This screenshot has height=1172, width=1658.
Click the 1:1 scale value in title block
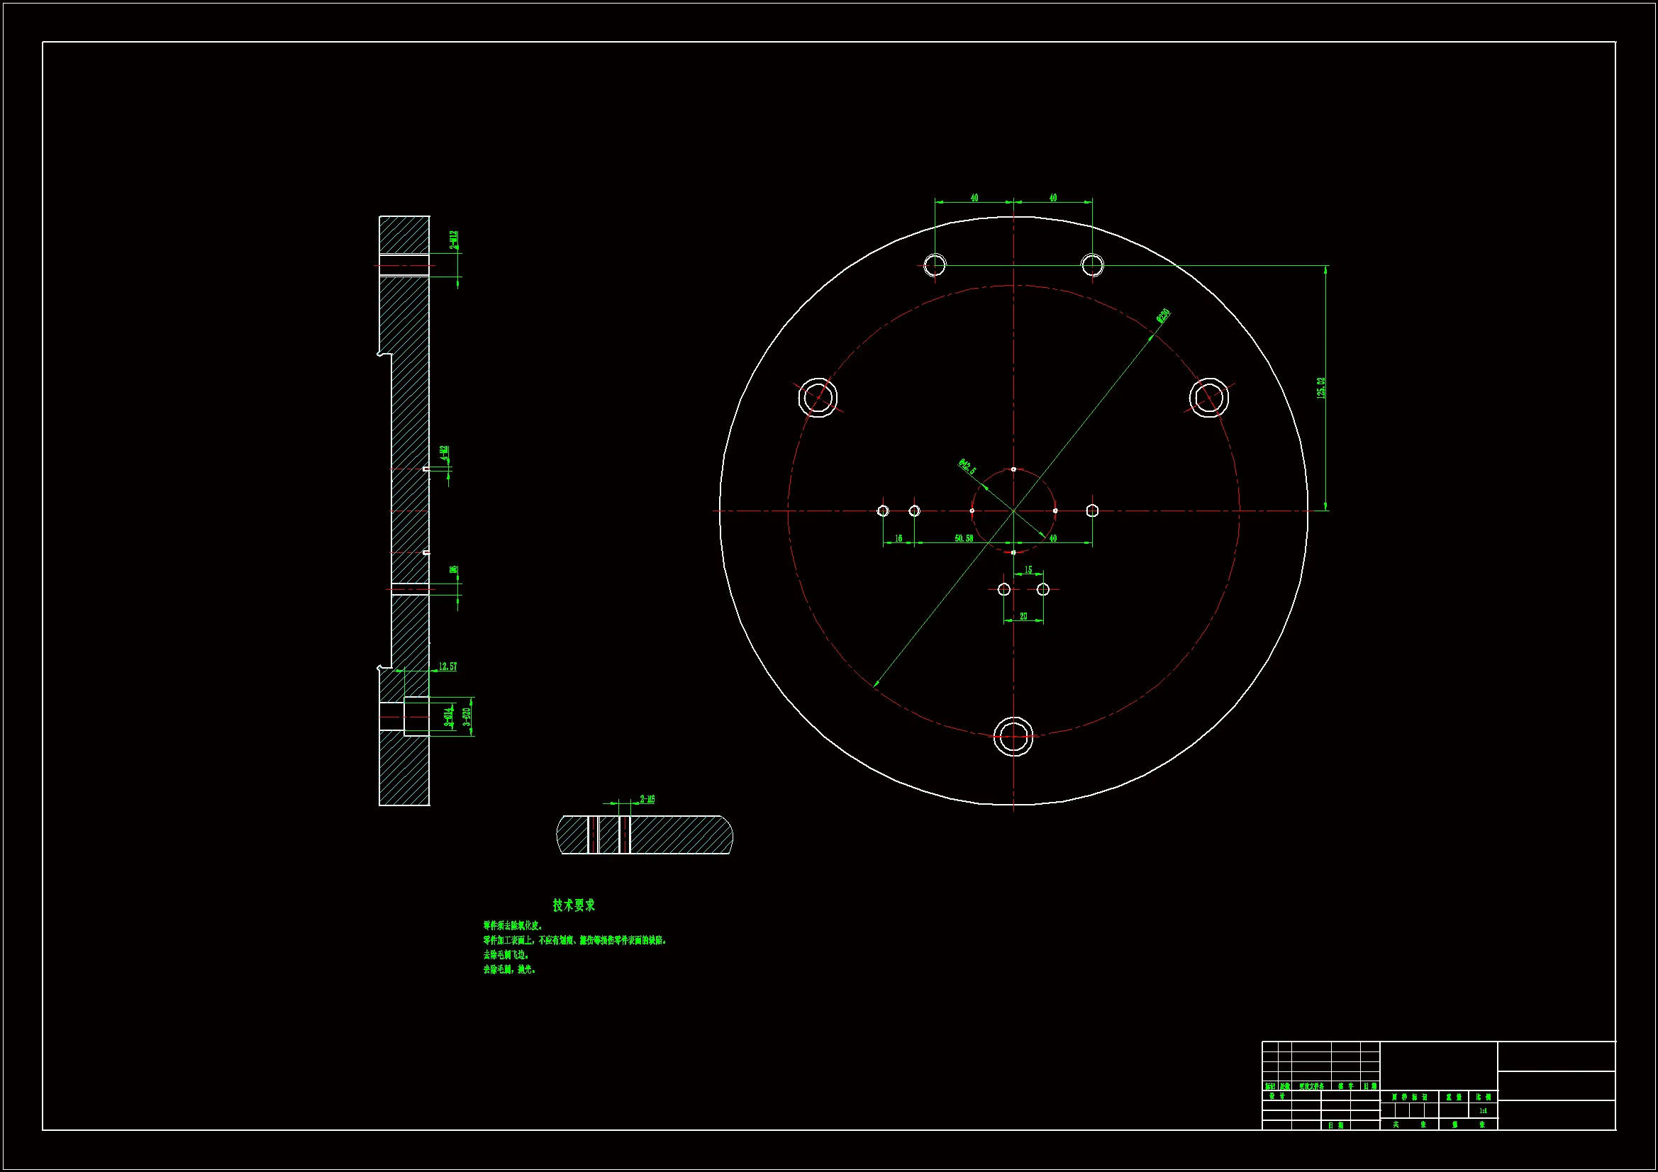pyautogui.click(x=1483, y=1111)
